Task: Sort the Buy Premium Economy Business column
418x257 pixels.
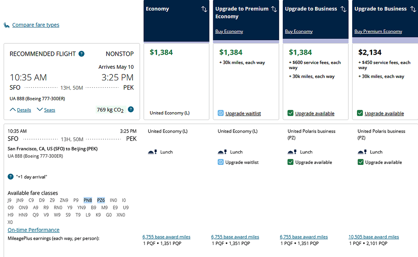Action: [413, 9]
